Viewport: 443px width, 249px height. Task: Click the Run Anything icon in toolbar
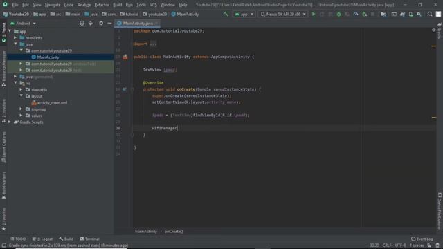[394, 14]
